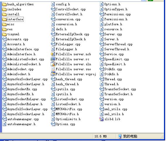166x141 pixels.
Task: Select the interface folder name
Action: (15, 19)
